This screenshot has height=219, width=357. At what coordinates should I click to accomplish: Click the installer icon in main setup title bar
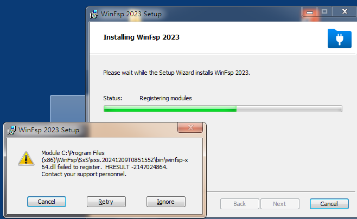[94, 14]
